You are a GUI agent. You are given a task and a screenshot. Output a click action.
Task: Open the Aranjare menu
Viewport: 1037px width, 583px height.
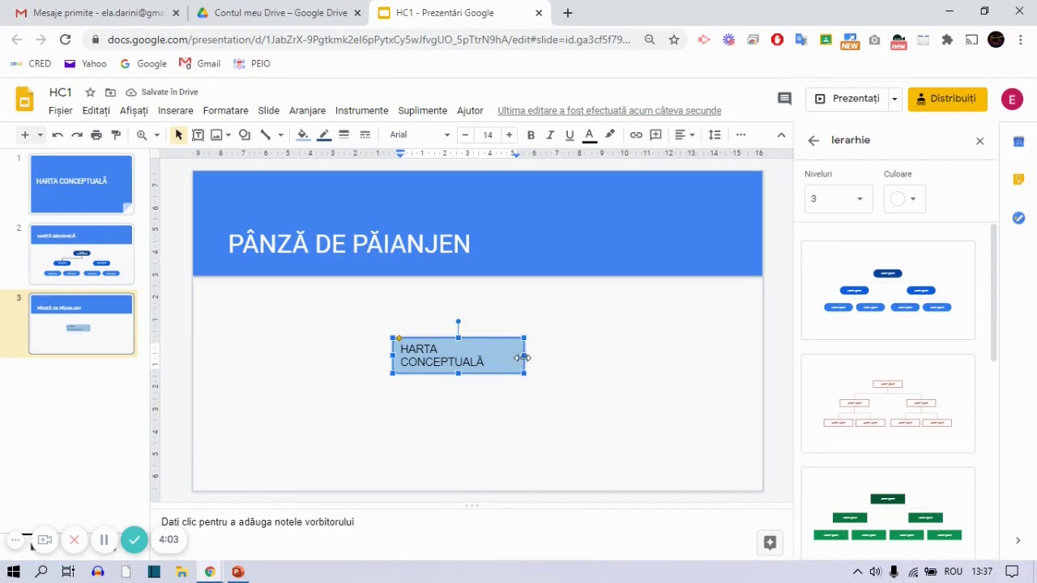307,110
